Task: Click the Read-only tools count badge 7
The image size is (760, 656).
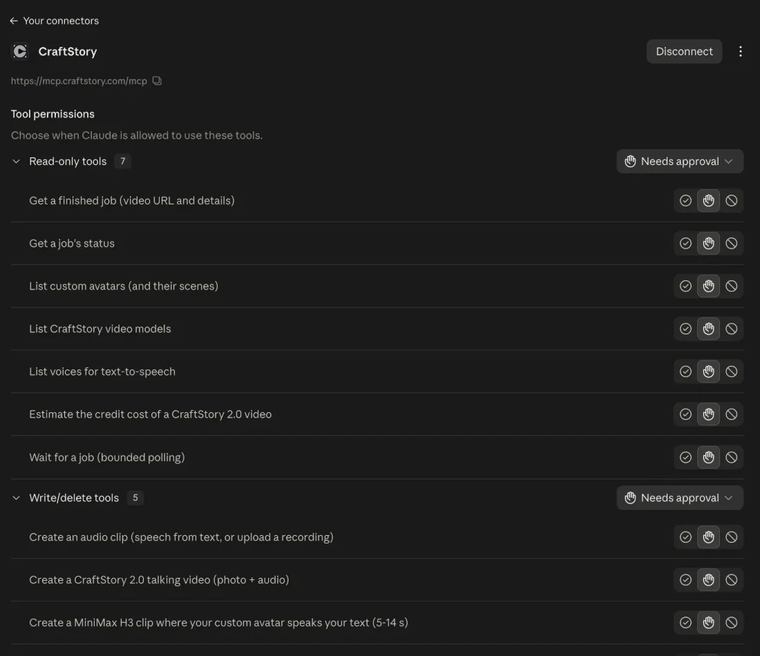Action: 122,162
